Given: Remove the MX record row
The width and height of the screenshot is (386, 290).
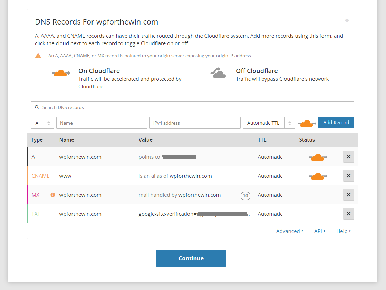Looking at the screenshot, I should coord(348,195).
